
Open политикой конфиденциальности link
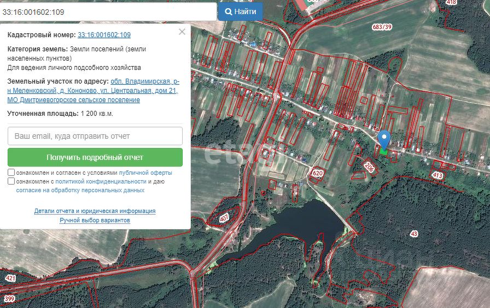pyautogui.click(x=101, y=181)
